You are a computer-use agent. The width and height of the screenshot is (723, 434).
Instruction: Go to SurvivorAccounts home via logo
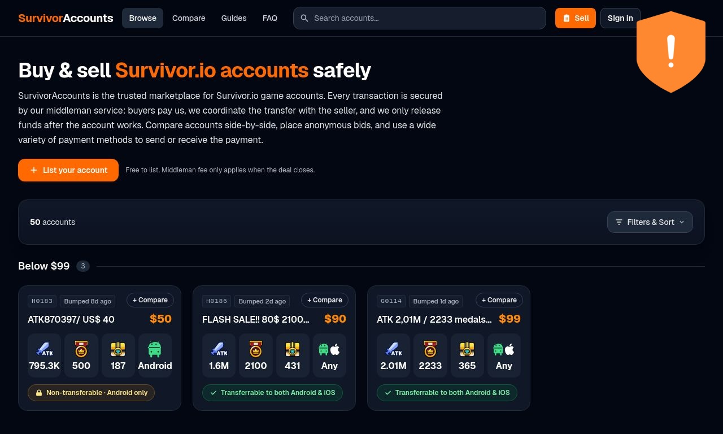66,18
